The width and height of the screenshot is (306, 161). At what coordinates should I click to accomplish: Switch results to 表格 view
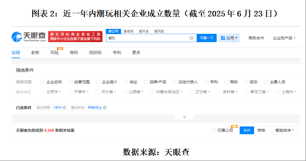click(261, 130)
